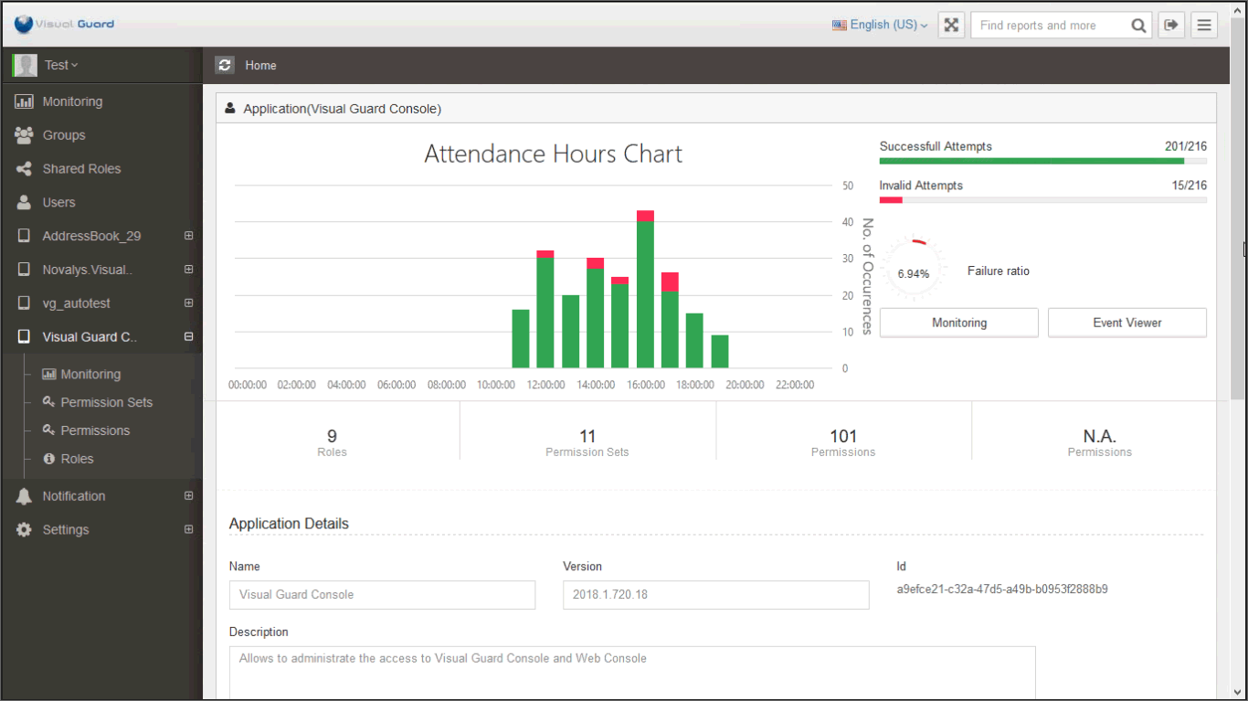Click the Successfull Attempts green progress bar
This screenshot has width=1248, height=701.
(x=1031, y=161)
